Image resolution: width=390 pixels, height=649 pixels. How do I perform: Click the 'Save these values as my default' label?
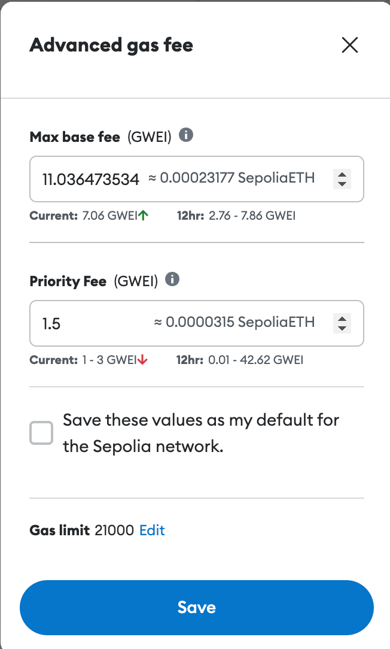click(201, 433)
